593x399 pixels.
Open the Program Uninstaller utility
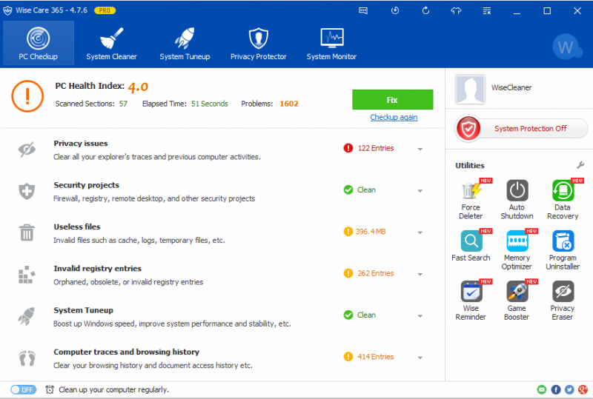[563, 249]
